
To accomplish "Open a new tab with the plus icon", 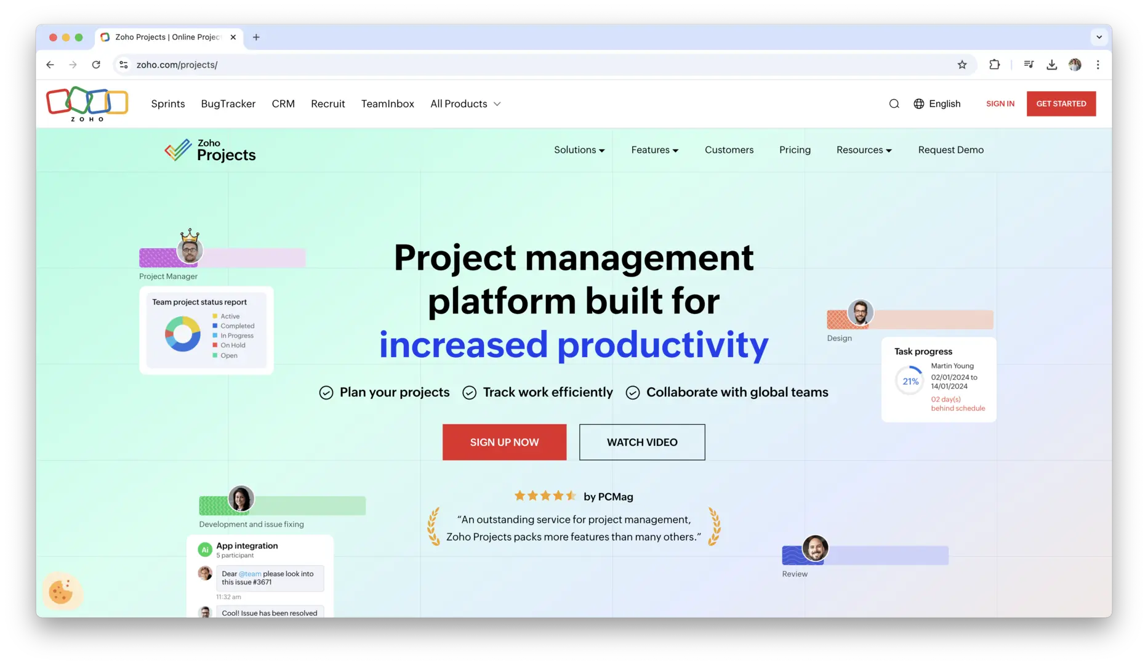I will pos(256,37).
